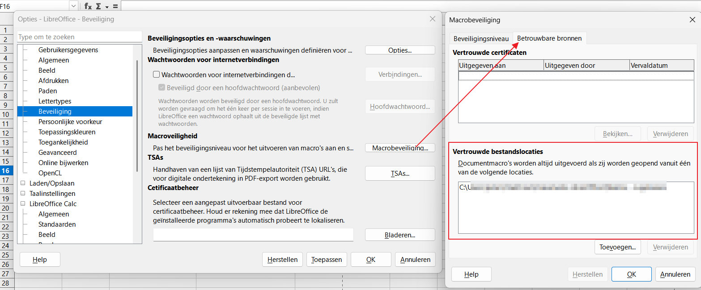701x290 pixels.
Task: Click Bladeren to browse certificate manager
Action: [400, 235]
